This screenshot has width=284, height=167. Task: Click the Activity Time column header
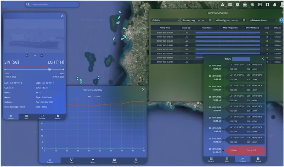pyautogui.click(x=165, y=28)
